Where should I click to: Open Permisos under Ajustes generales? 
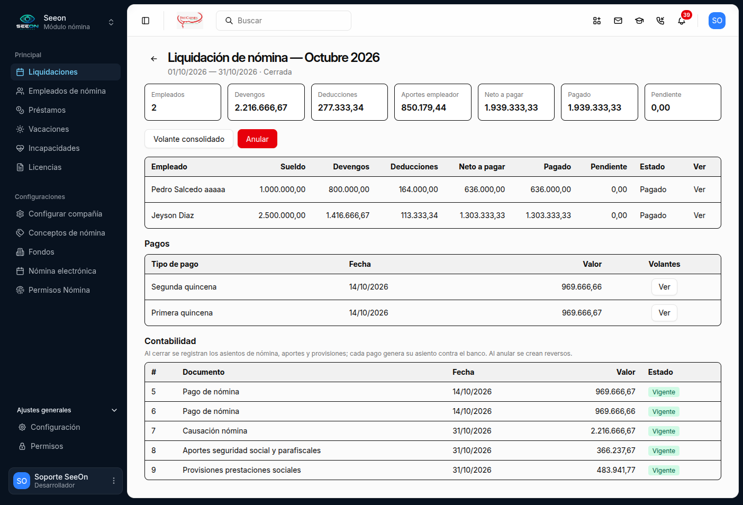(68, 446)
